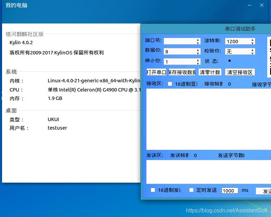
Task: Click the Kylin 4.0.2 version text
Action: click(21, 43)
